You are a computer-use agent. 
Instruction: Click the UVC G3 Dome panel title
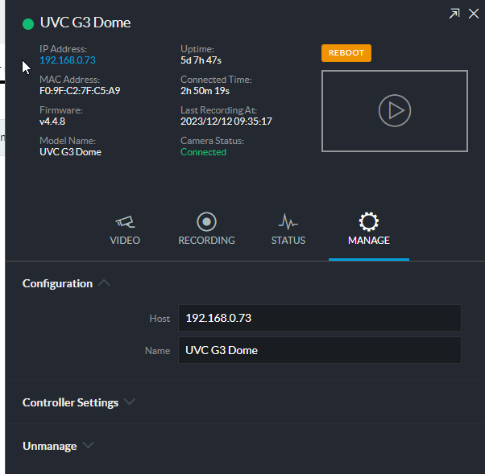85,23
